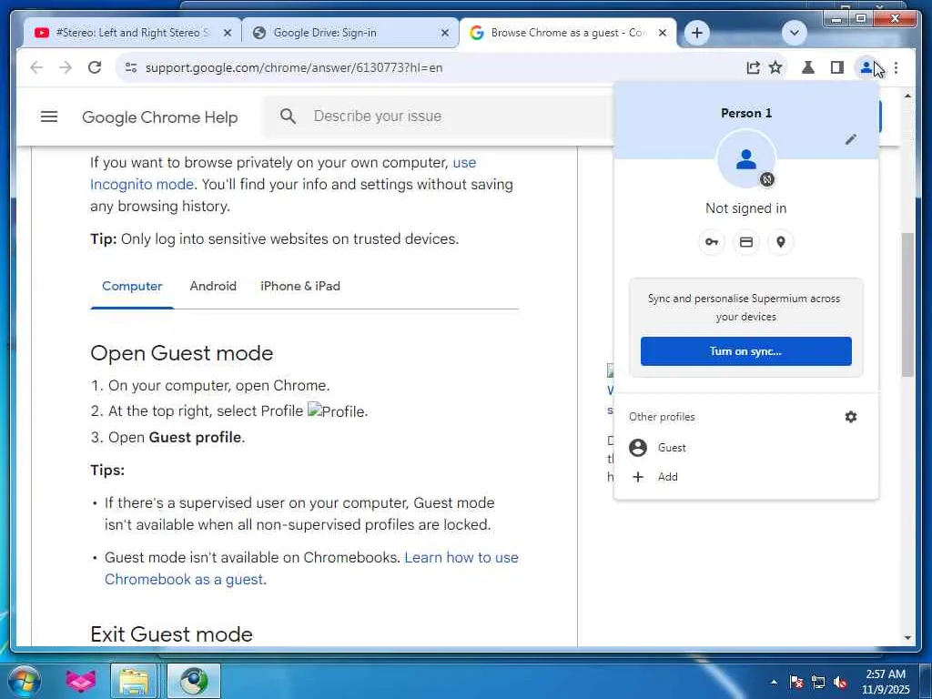Reload the current page
Viewport: 932px width, 699px height.
tap(95, 67)
